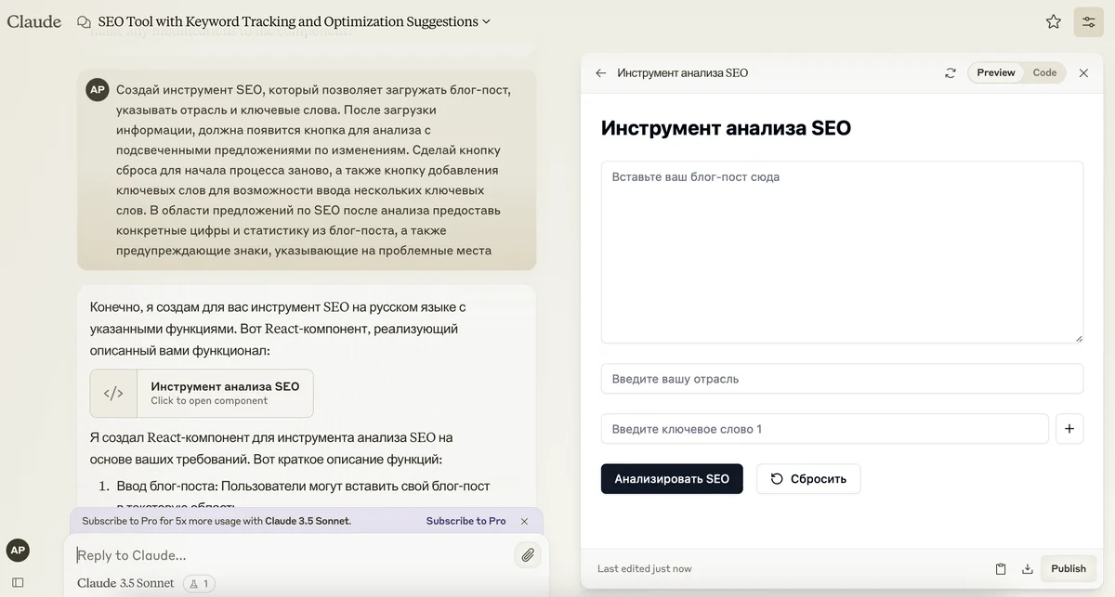Star this conversation as favorite
1115x597 pixels.
point(1053,21)
